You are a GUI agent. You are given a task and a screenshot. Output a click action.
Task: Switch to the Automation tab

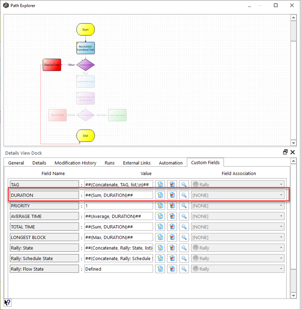tap(171, 163)
